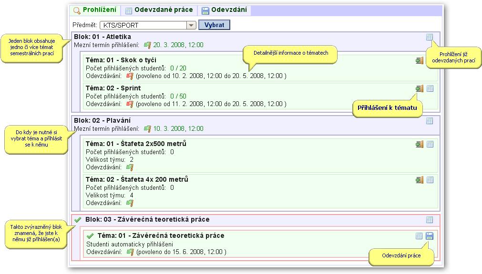Click enrolled count 0 / 20
Viewport: 482px width, 274px height.
178,68
